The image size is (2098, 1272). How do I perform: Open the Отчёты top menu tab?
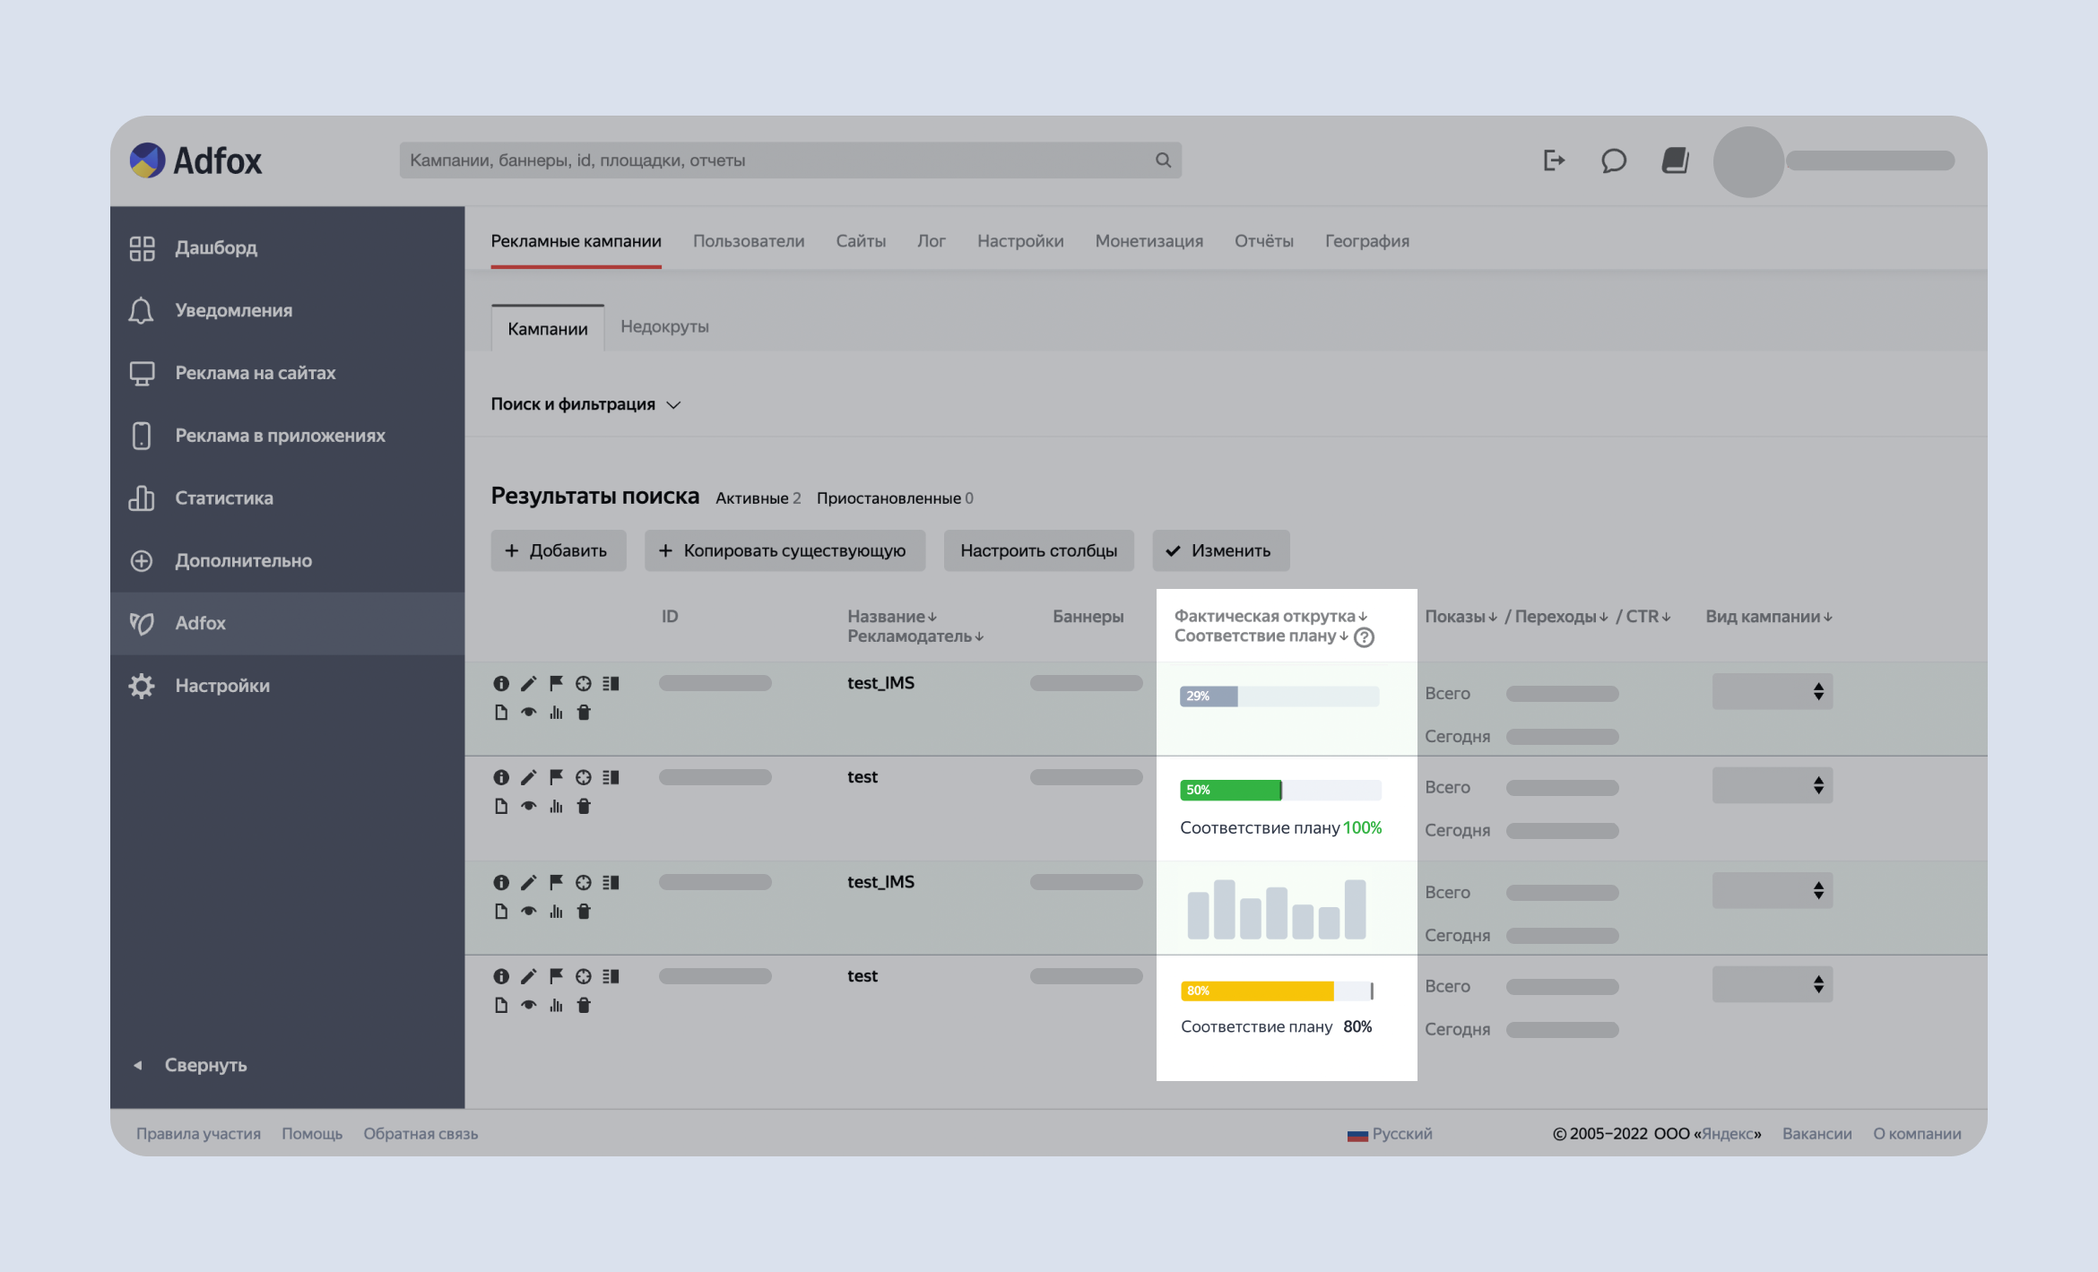click(1263, 241)
